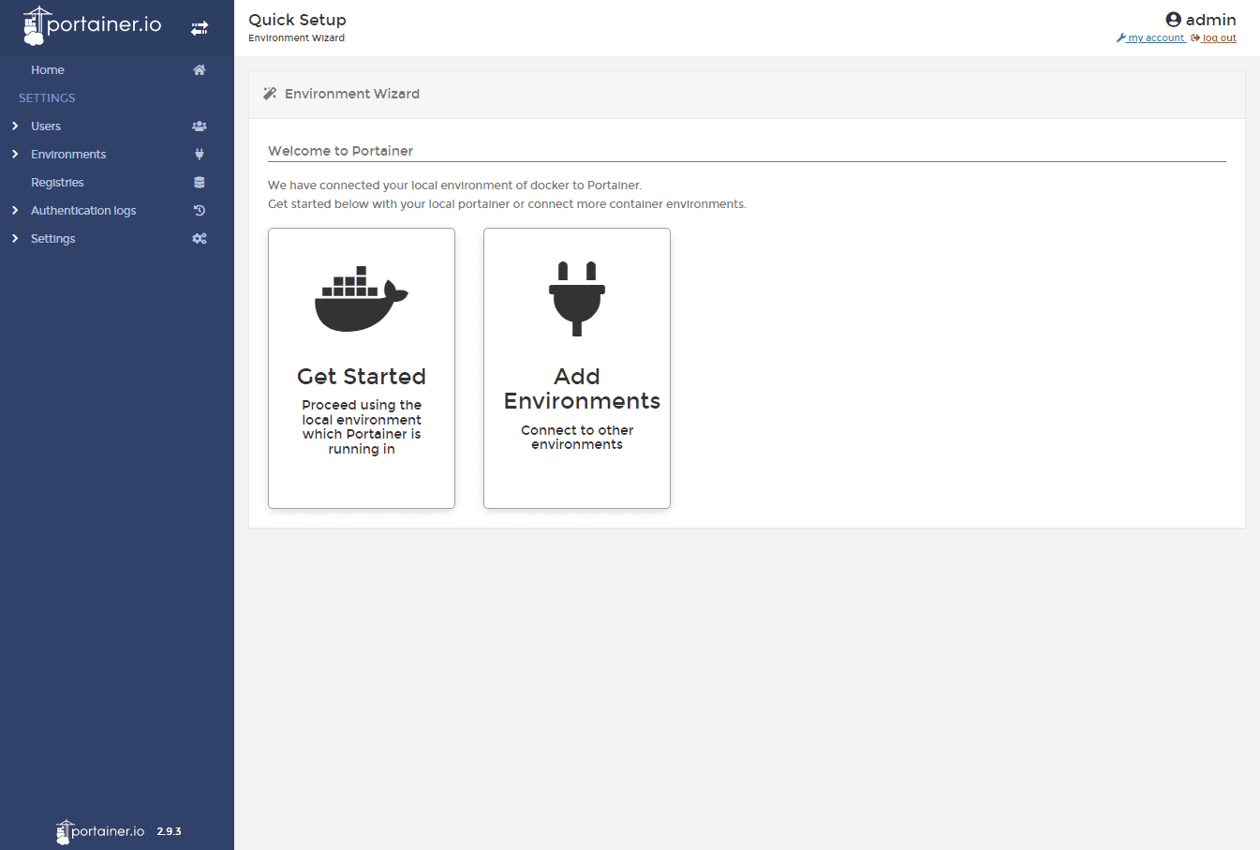
Task: Click the Authentication logs history icon
Action: pos(200,211)
